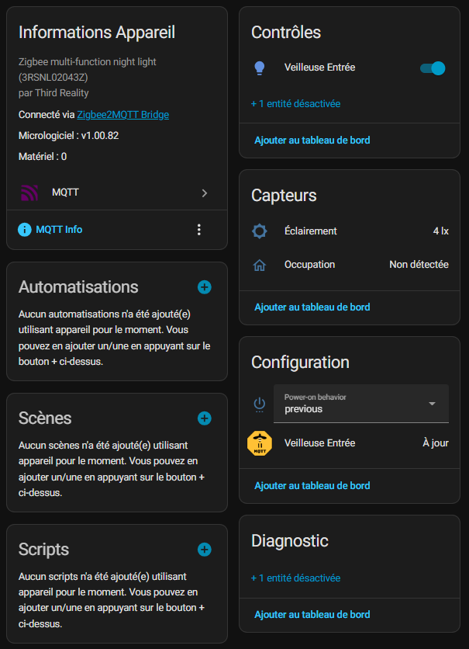This screenshot has width=469, height=649.
Task: Open the Zigbee2MQTT Bridge link
Action: coord(122,115)
